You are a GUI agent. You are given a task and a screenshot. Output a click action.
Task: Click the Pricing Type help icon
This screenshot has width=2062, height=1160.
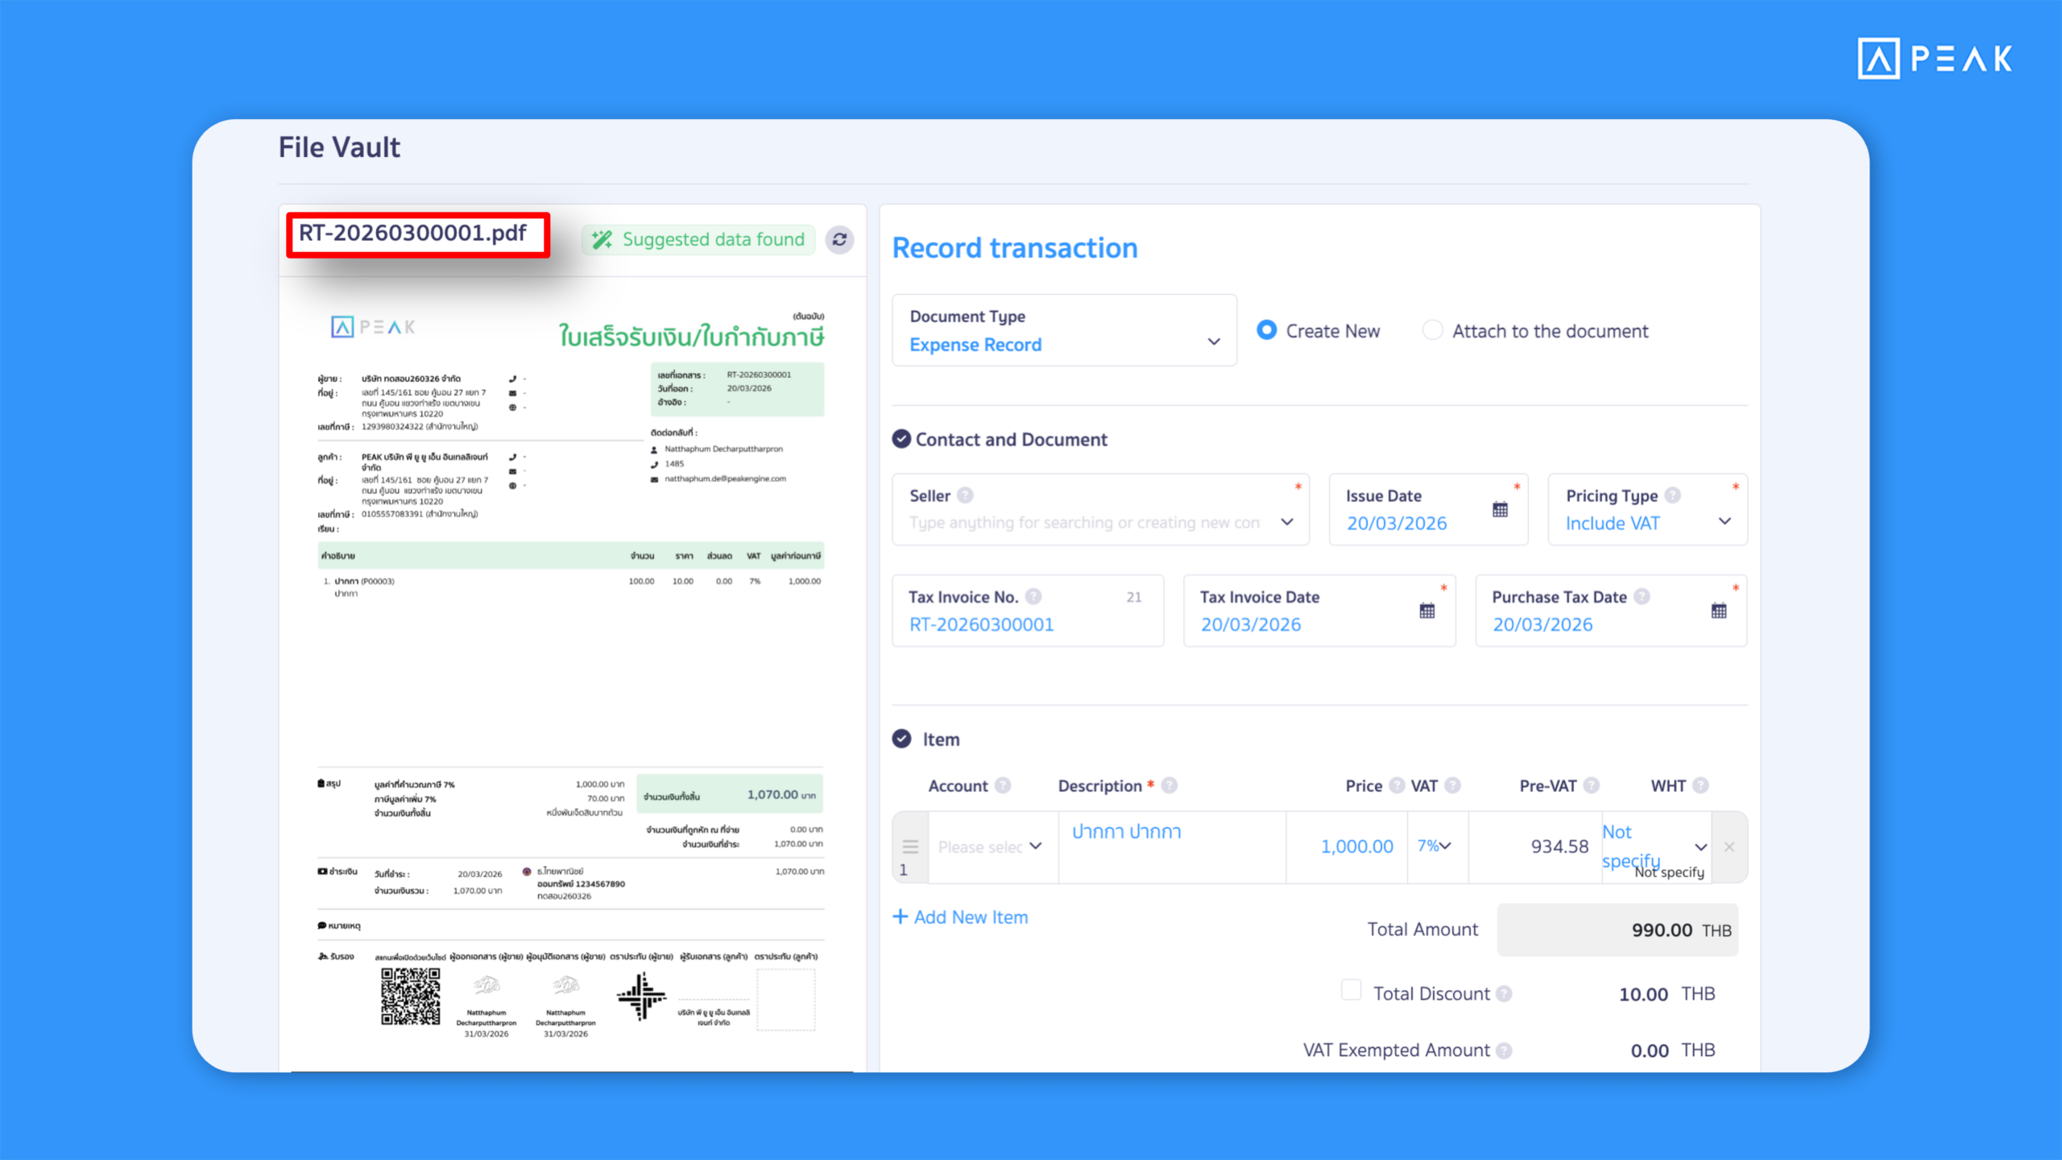tap(1675, 495)
